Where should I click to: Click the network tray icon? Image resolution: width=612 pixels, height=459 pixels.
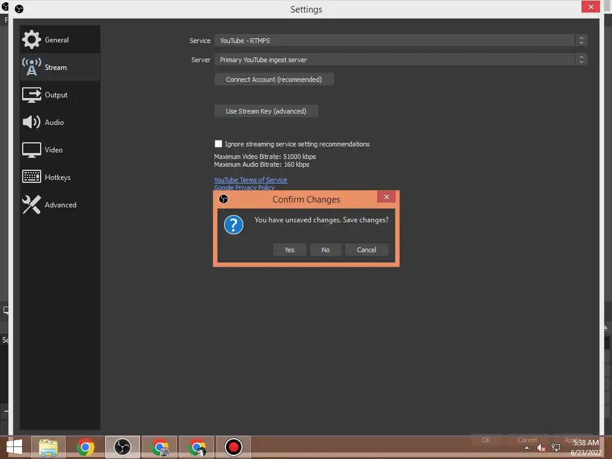point(555,448)
